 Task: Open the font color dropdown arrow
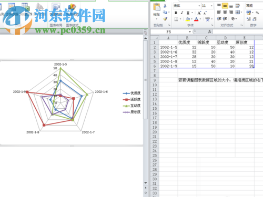coord(200,19)
